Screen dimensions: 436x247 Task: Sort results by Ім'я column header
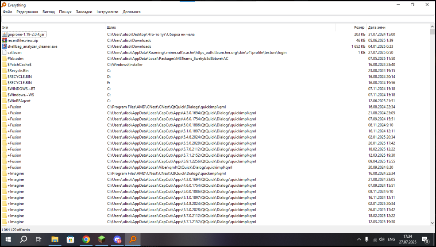[53, 27]
